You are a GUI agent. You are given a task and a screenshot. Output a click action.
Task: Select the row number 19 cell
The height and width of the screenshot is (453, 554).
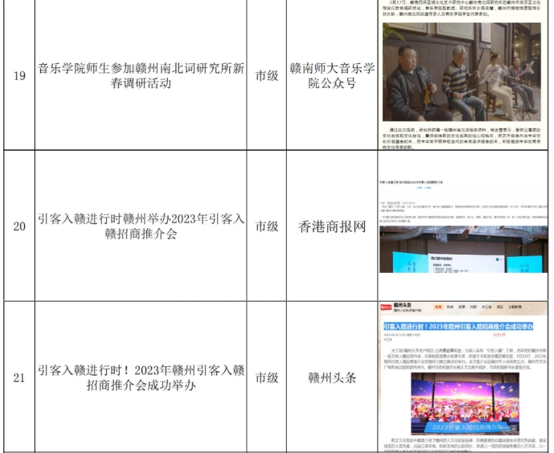[19, 75]
